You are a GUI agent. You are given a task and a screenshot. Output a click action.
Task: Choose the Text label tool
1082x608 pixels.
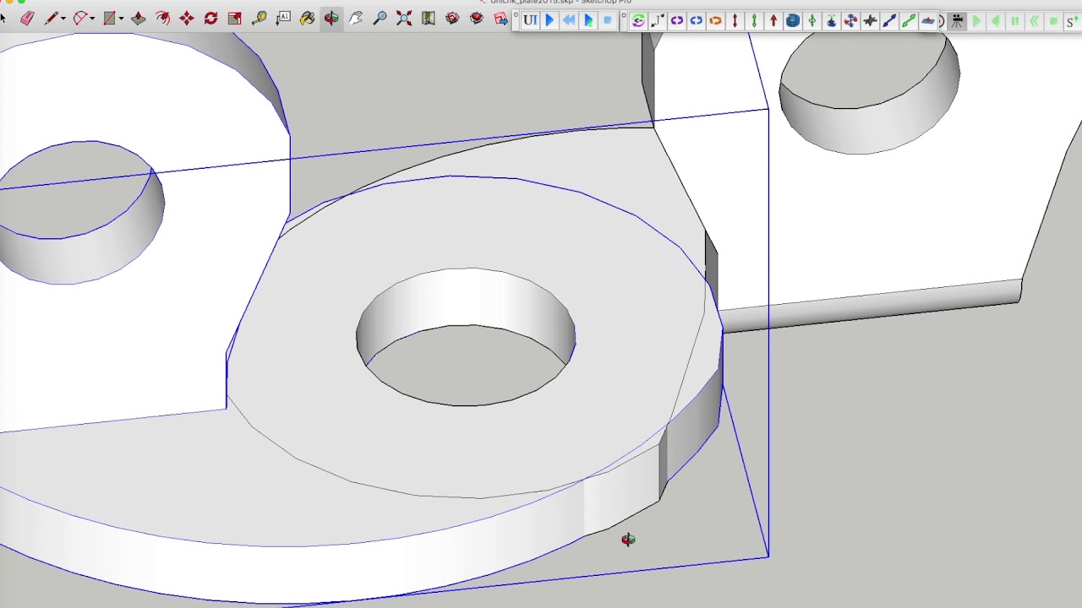[283, 18]
